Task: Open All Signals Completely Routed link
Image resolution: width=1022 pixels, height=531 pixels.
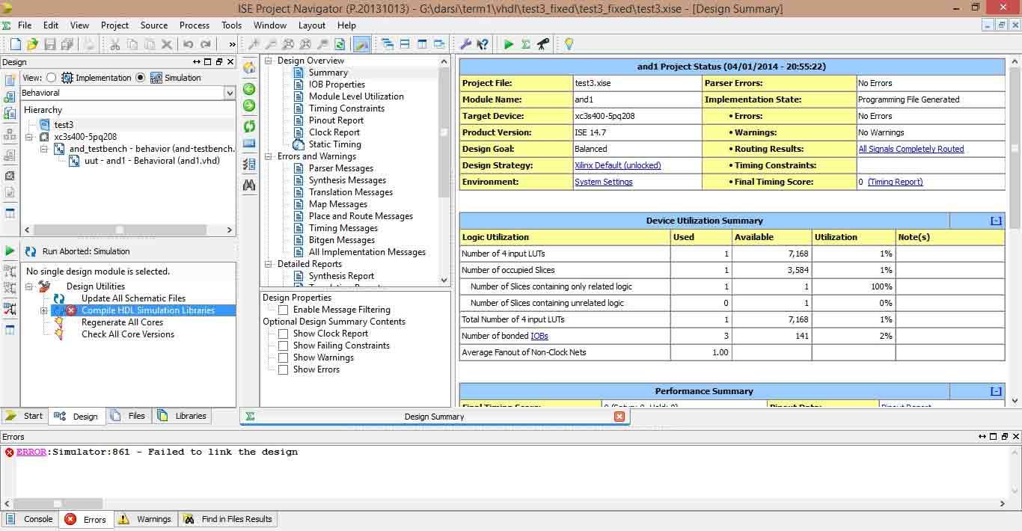Action: tap(911, 149)
